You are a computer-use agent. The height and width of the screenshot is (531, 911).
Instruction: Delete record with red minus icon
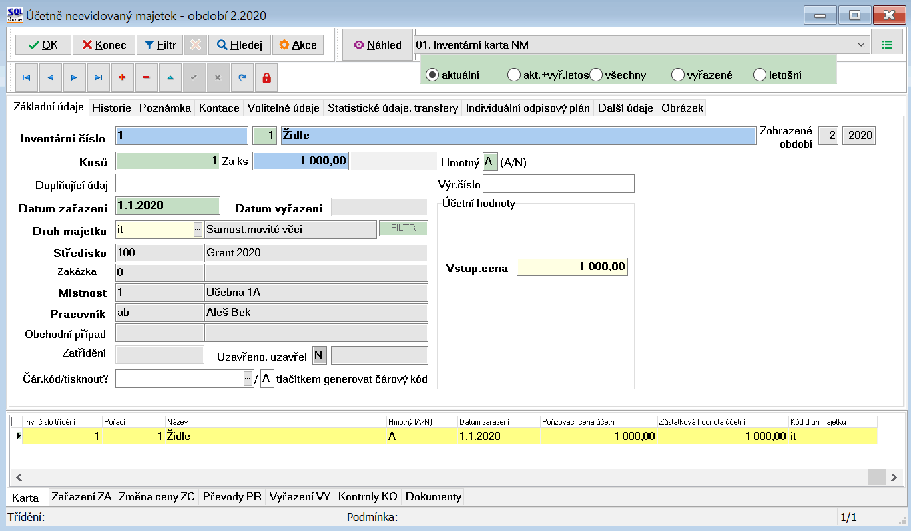[x=146, y=77]
